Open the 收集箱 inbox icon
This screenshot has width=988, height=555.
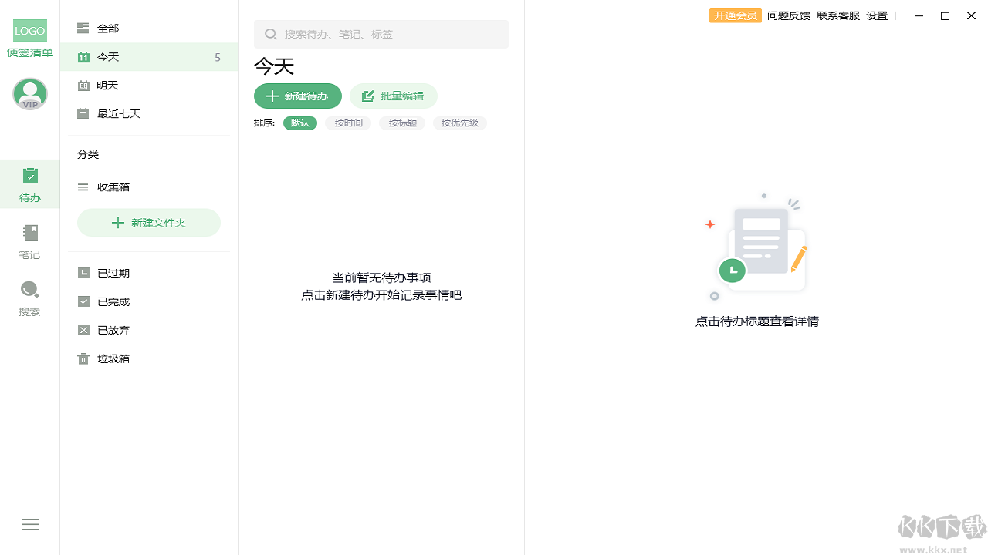[83, 187]
